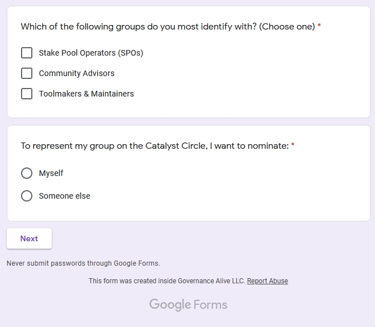The width and height of the screenshot is (375, 327).
Task: Click the Catalyst Circle nomination question title
Action: click(155, 146)
